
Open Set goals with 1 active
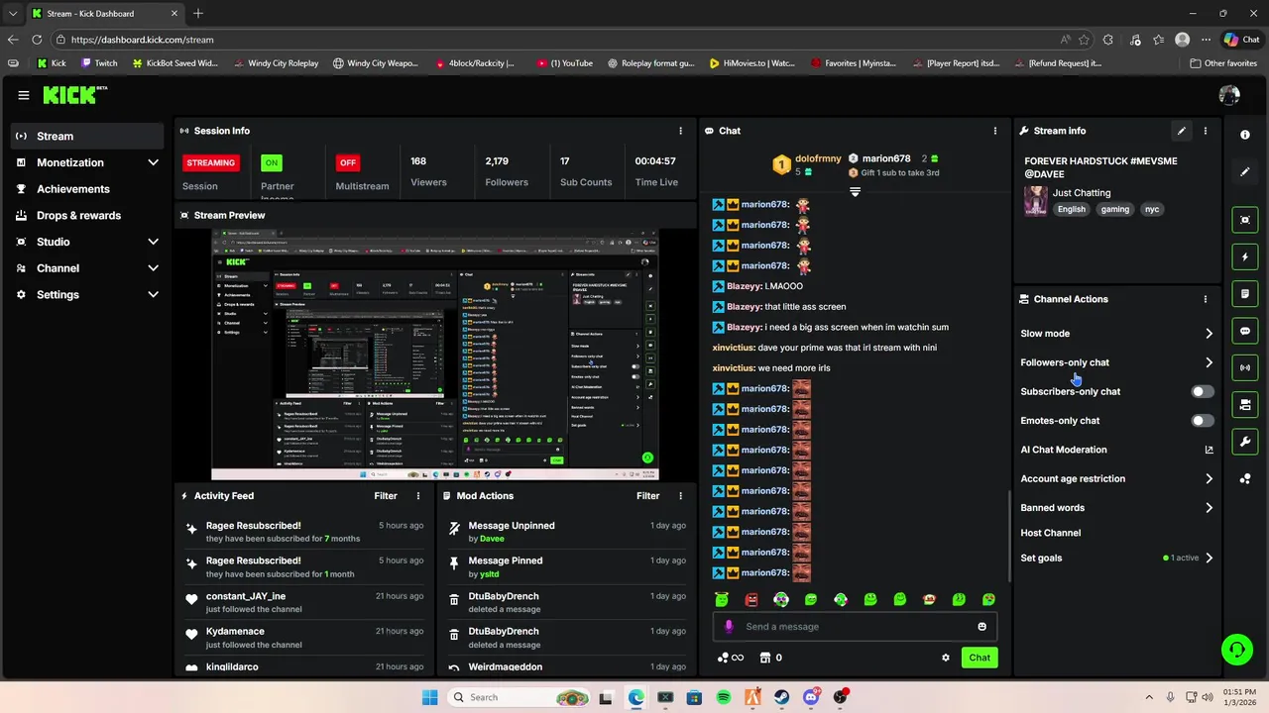tap(1116, 558)
